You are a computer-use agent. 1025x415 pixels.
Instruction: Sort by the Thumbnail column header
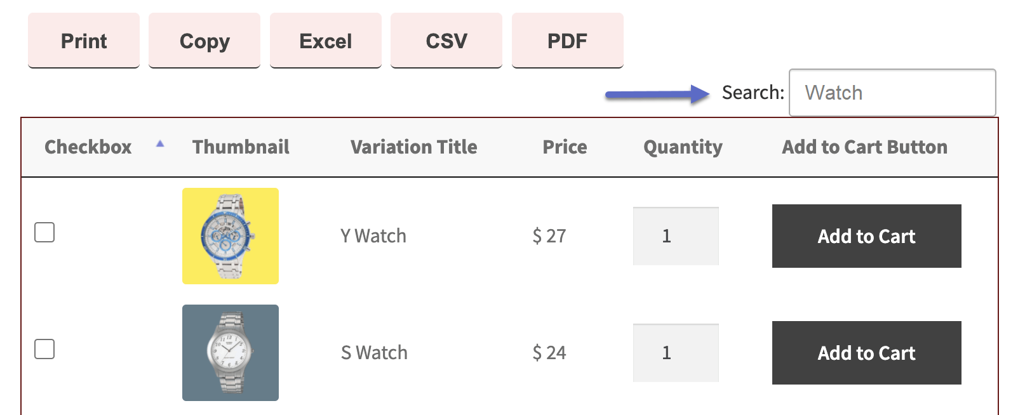(x=241, y=147)
